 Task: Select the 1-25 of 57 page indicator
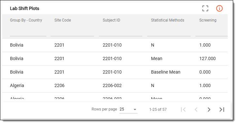[158, 110]
